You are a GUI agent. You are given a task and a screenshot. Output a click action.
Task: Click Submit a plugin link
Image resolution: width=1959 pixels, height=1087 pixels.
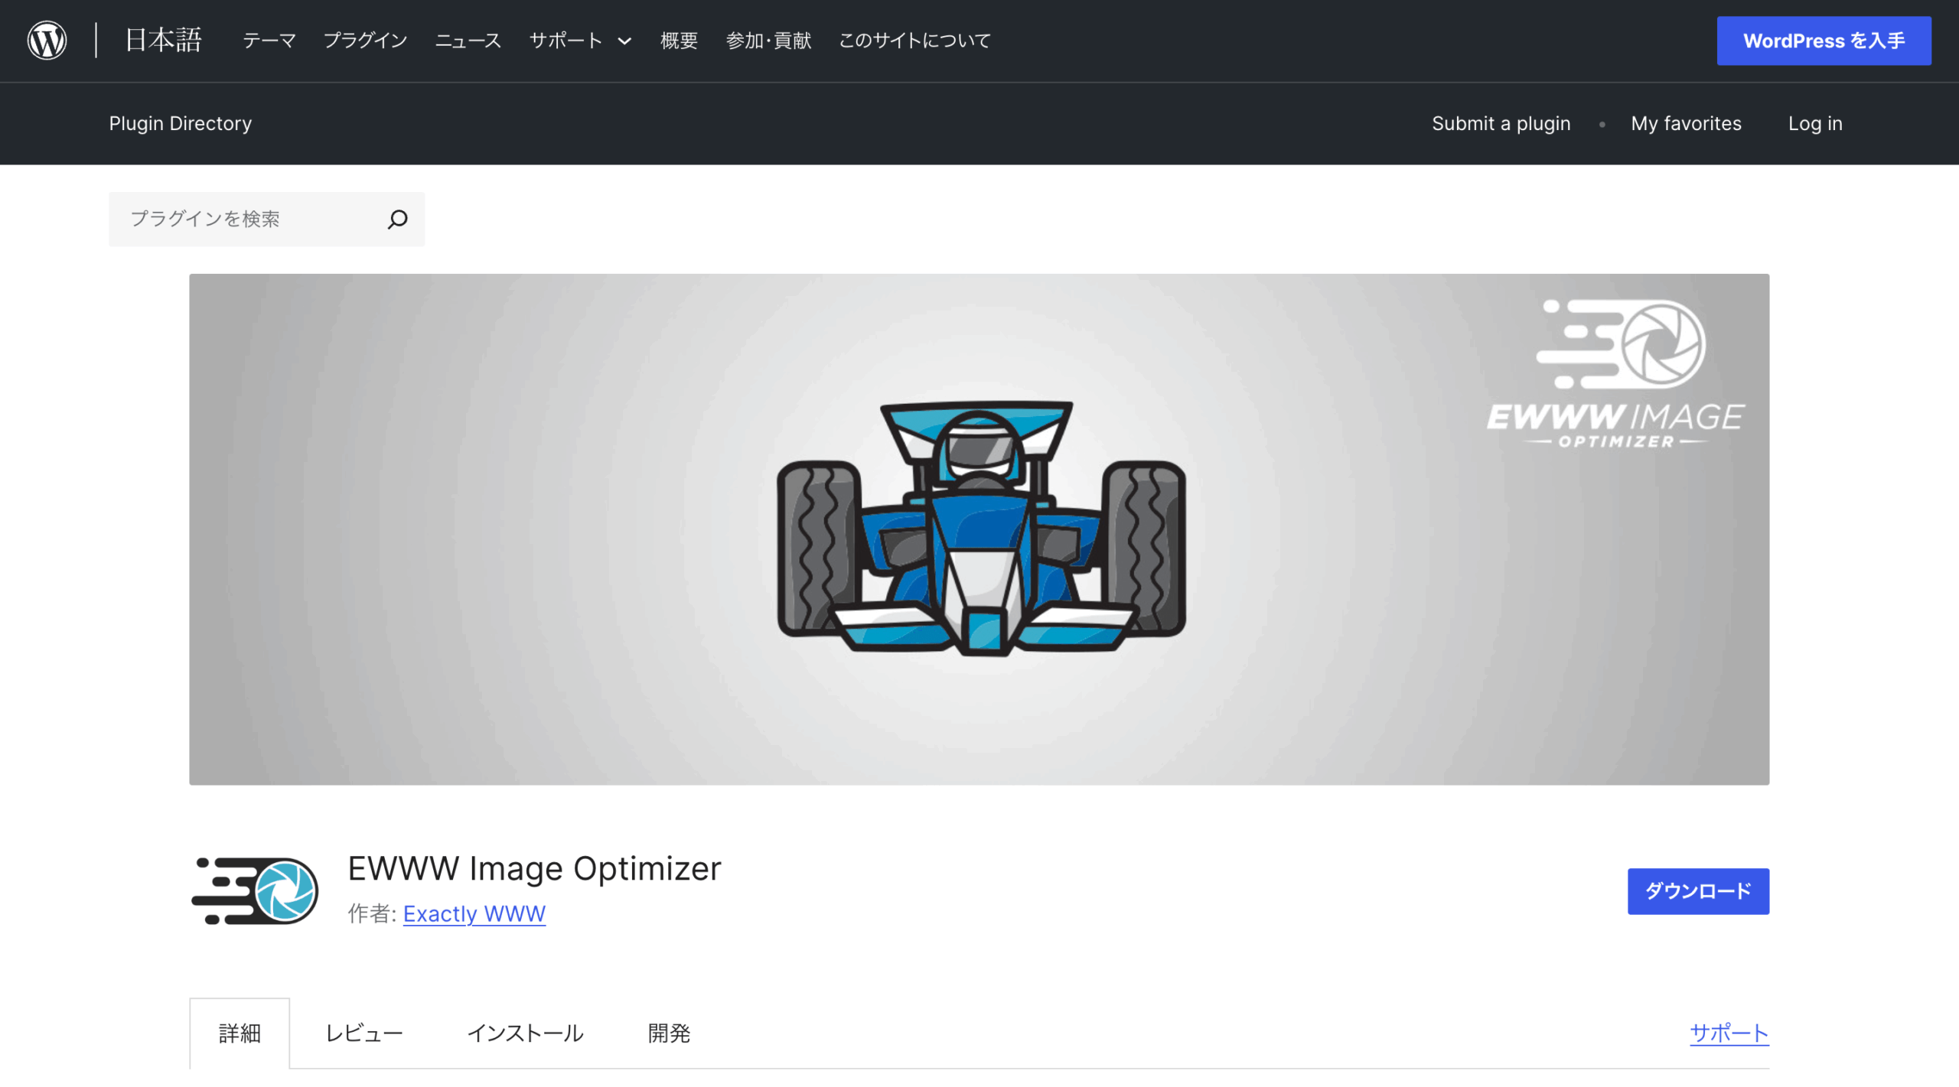pyautogui.click(x=1501, y=123)
